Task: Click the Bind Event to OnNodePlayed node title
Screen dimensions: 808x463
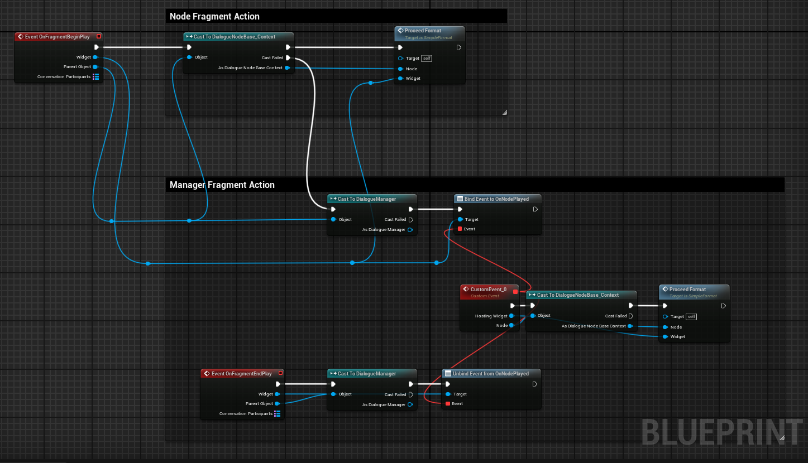Action: pos(496,199)
